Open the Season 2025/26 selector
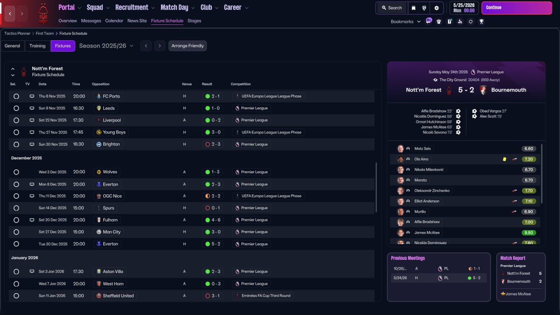The image size is (560, 315). tap(106, 46)
